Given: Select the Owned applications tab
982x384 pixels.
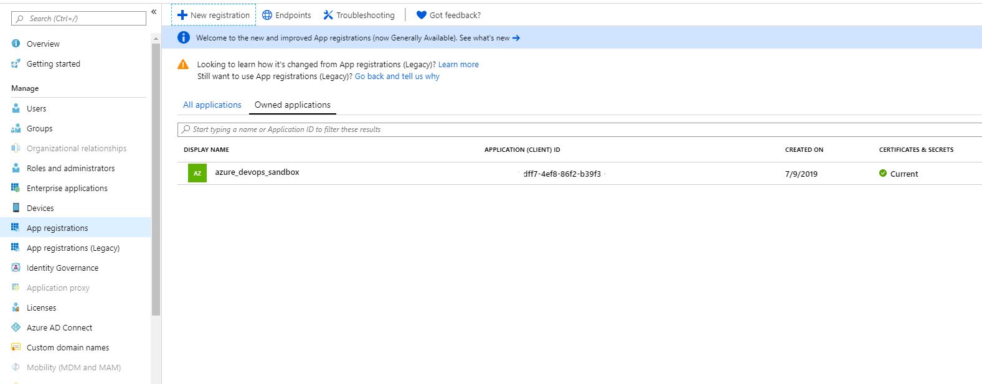Looking at the screenshot, I should pyautogui.click(x=293, y=105).
